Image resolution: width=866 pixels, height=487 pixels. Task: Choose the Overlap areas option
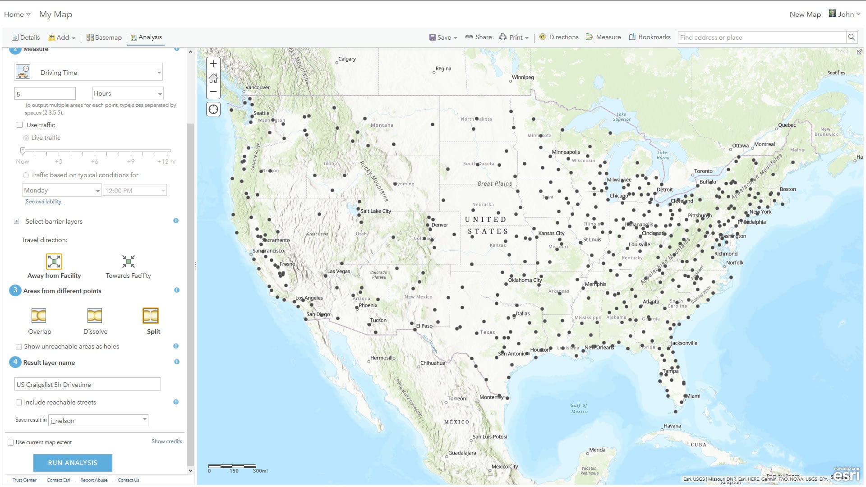(x=39, y=316)
